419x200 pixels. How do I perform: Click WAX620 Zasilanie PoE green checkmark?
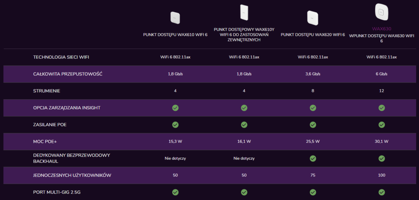click(x=313, y=124)
